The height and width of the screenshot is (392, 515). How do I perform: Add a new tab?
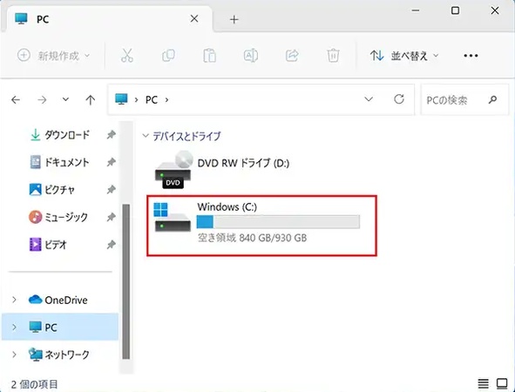click(x=234, y=20)
